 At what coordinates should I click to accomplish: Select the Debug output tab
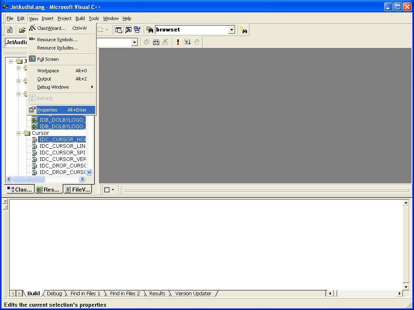coord(54,293)
